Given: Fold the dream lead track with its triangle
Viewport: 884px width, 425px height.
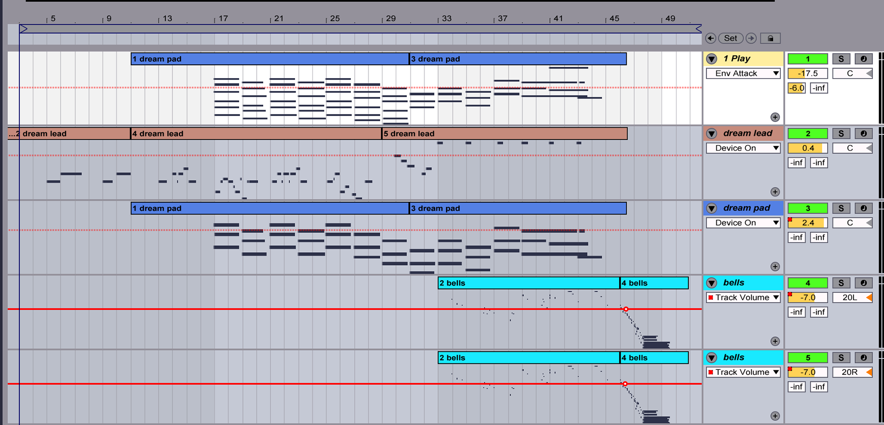Looking at the screenshot, I should (712, 134).
